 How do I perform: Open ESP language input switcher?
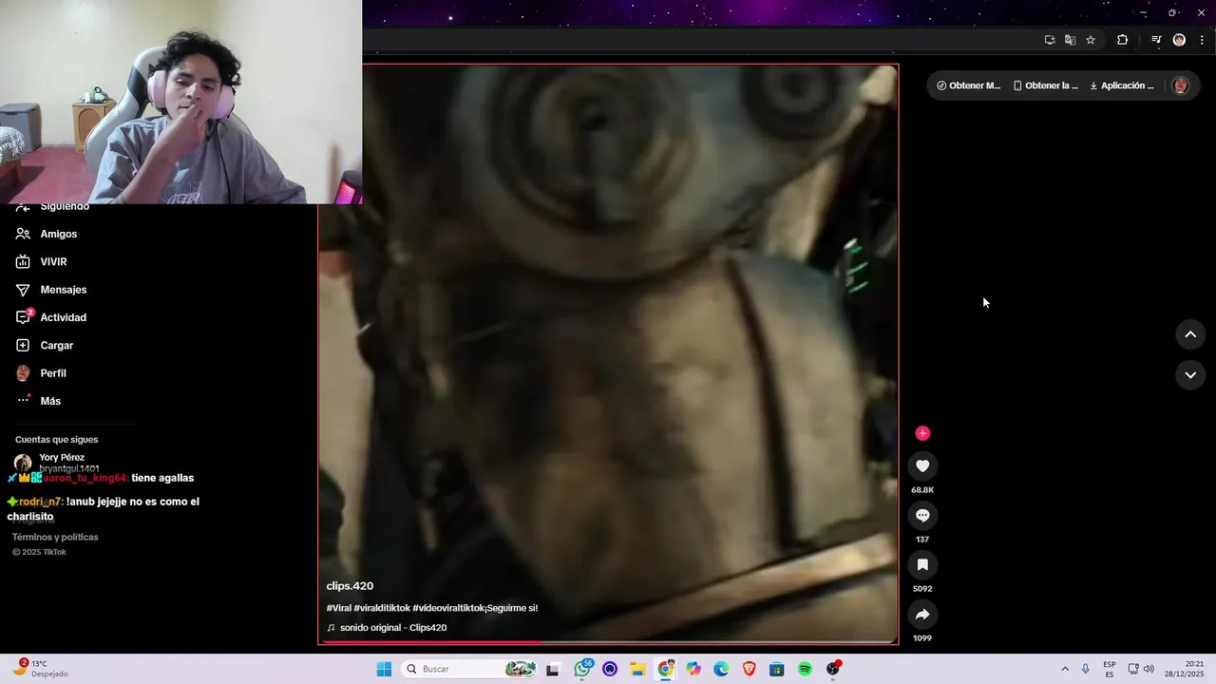tap(1110, 669)
